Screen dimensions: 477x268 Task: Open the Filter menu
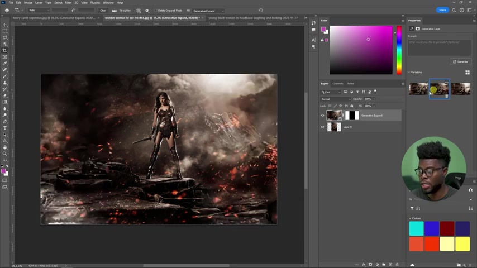coord(68,3)
